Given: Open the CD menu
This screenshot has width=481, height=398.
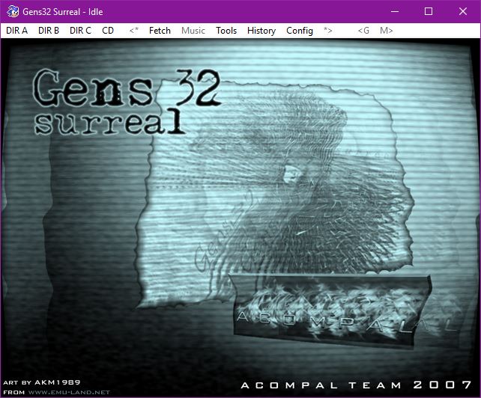Looking at the screenshot, I should pos(108,31).
